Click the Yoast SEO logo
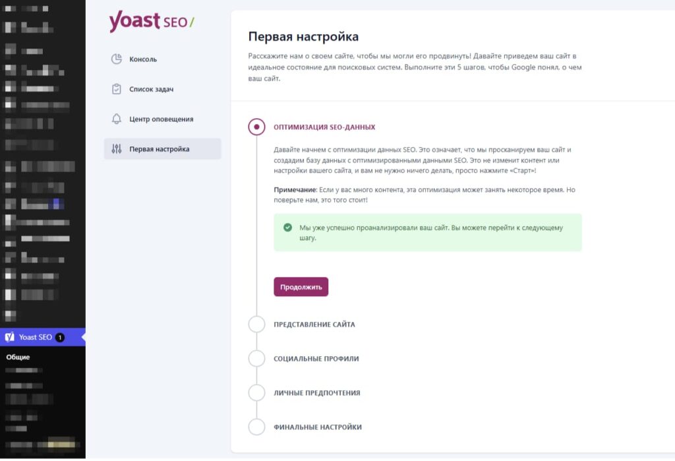 tap(152, 21)
